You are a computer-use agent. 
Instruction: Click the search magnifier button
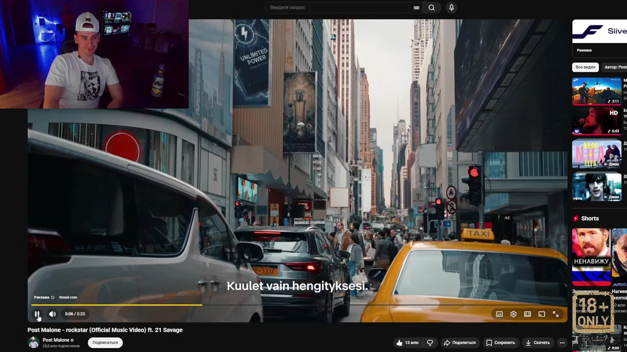432,7
